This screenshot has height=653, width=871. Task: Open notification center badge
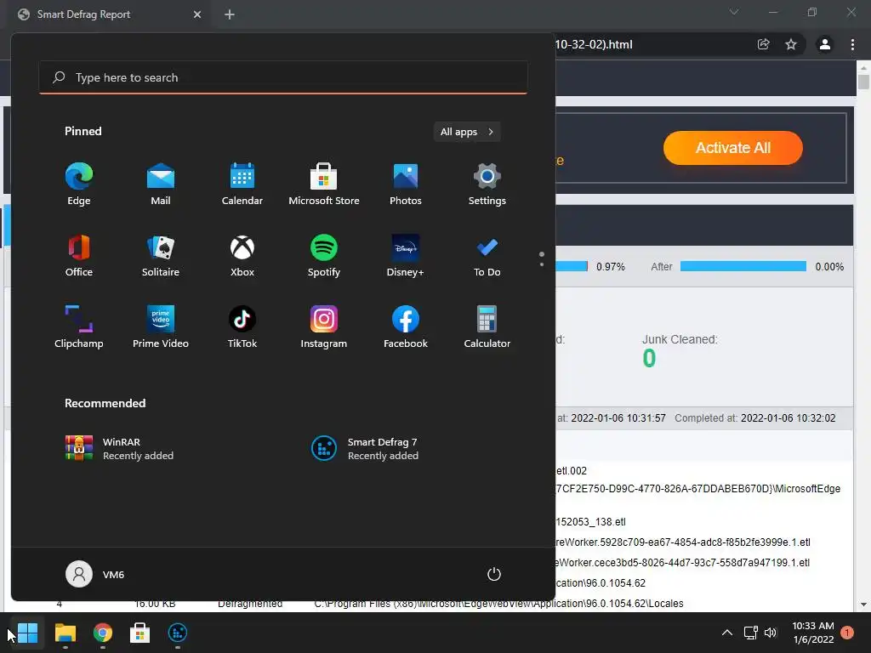click(x=847, y=633)
